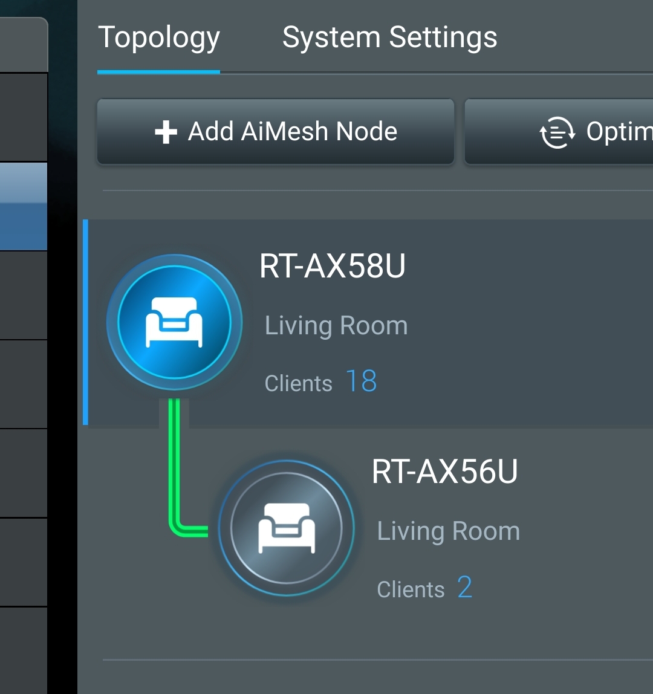Click the green wired connection line between nodes
Image resolution: width=653 pixels, height=694 pixels.
click(175, 465)
